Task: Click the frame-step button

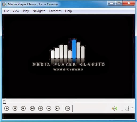Action: pos(68,108)
